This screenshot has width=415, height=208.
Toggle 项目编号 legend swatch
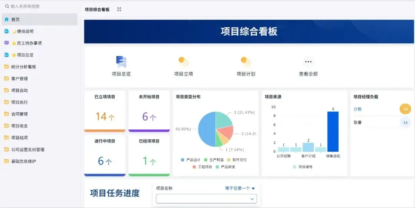pyautogui.click(x=295, y=167)
